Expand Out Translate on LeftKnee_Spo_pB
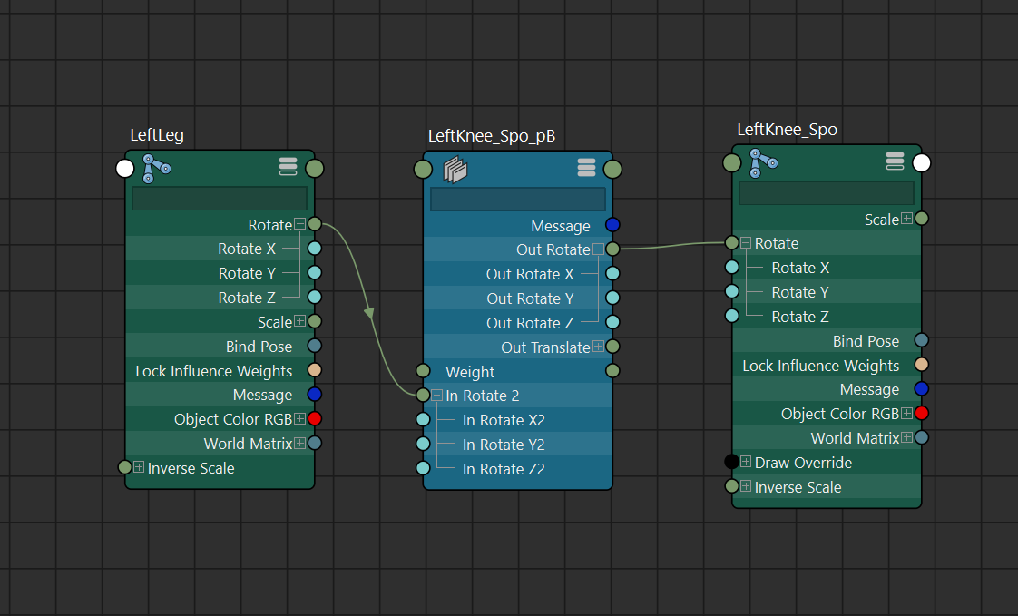1018x616 pixels. click(x=598, y=347)
